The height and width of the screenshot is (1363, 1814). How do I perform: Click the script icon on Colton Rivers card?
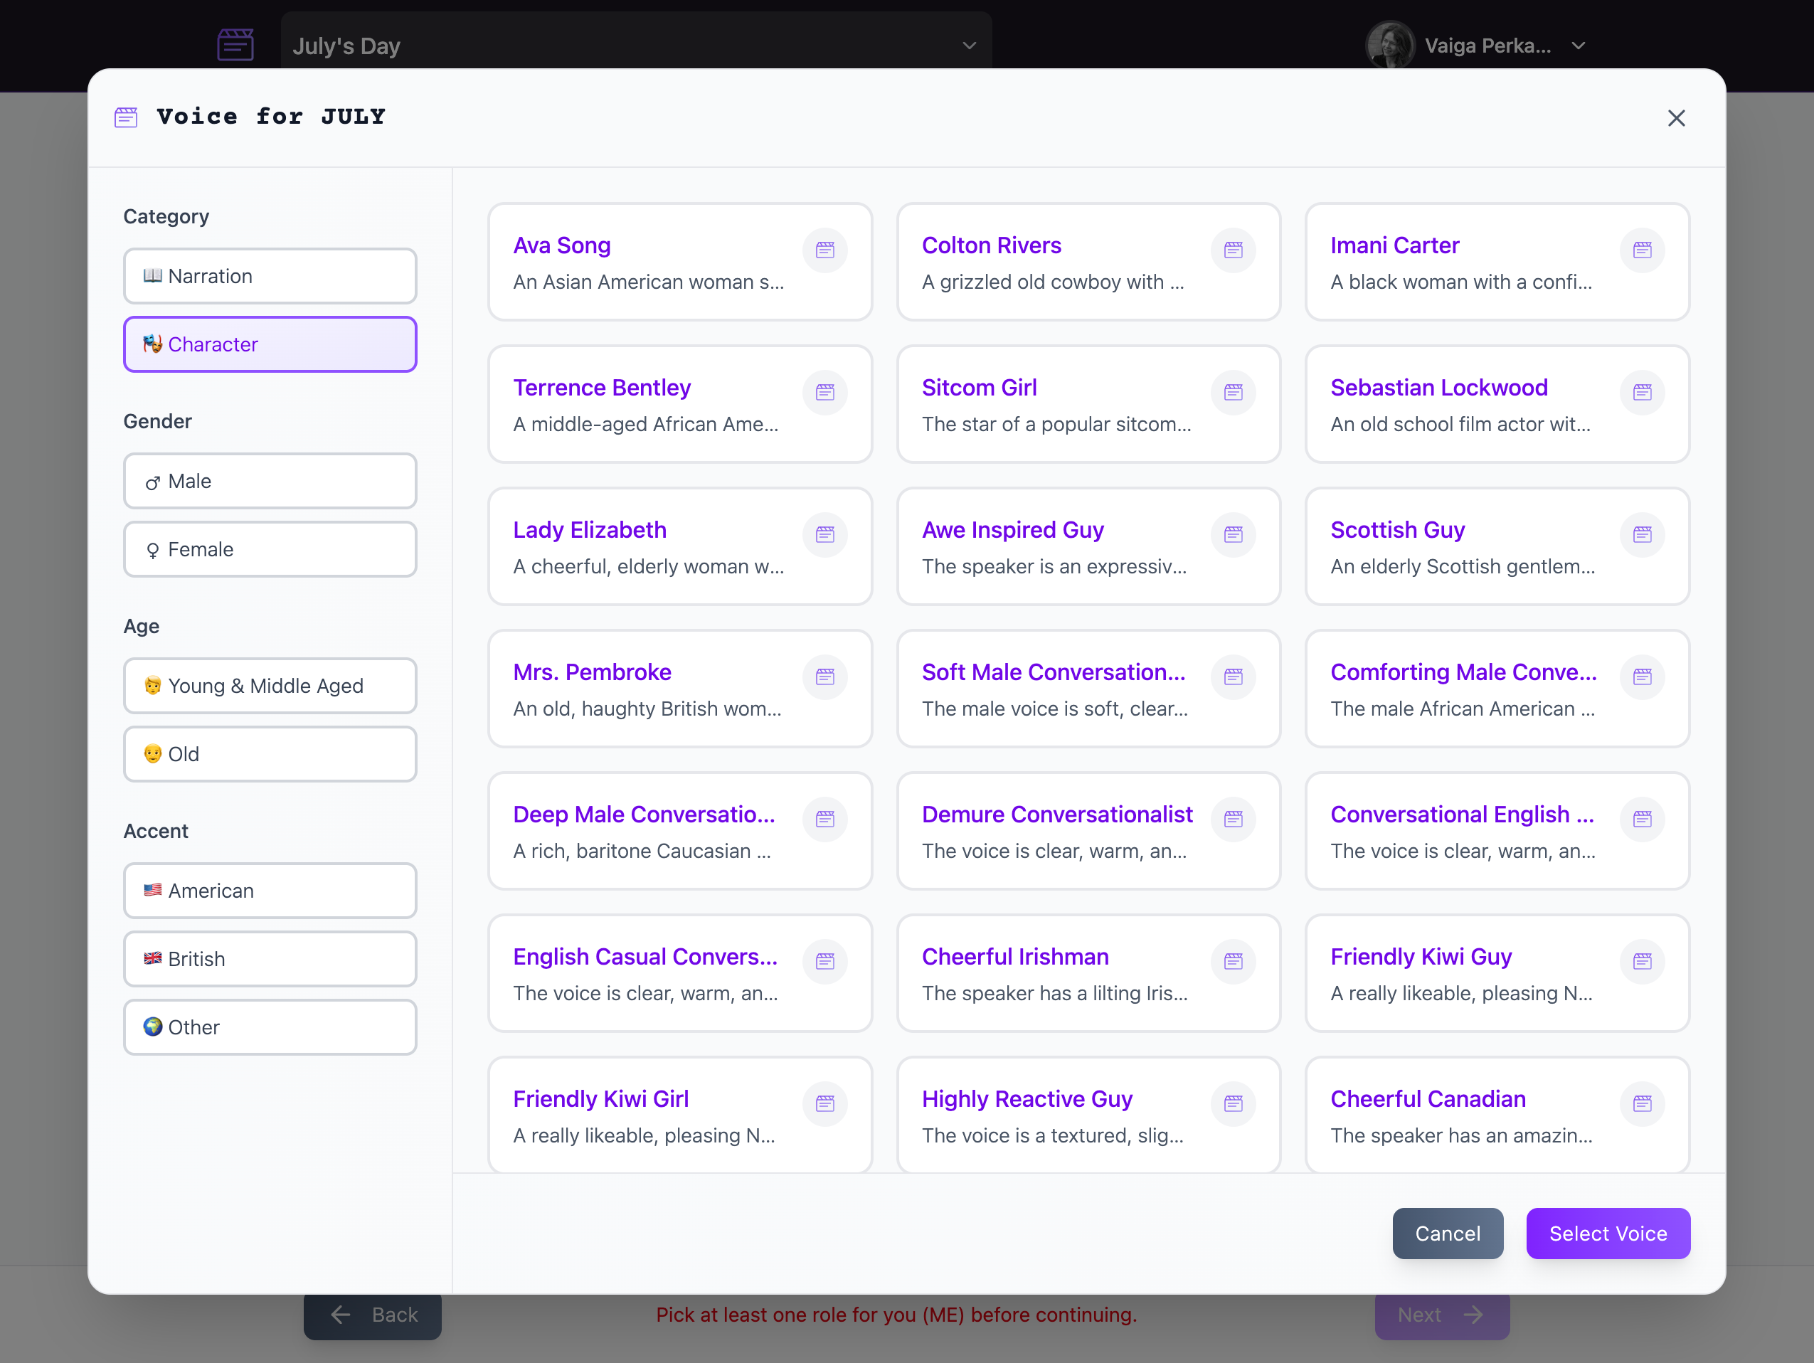(1233, 250)
